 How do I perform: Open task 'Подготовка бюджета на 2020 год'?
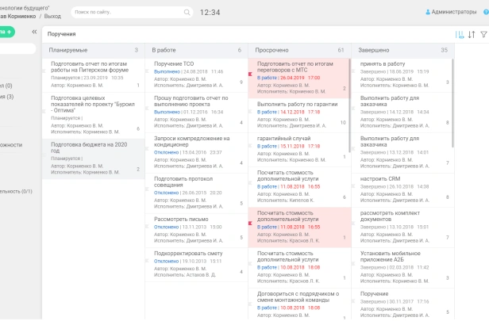87,148
